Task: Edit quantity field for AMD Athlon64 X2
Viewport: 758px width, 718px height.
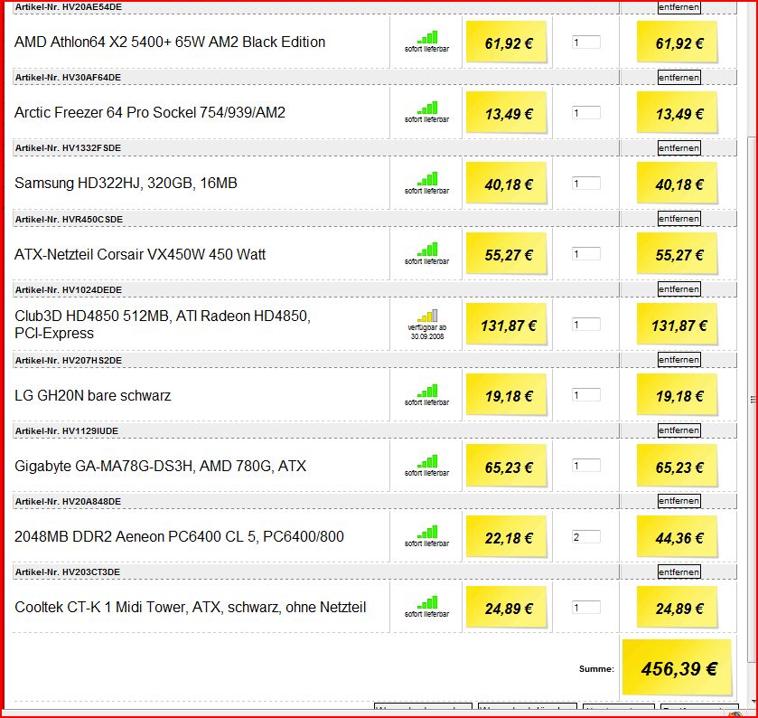Action: [x=586, y=43]
